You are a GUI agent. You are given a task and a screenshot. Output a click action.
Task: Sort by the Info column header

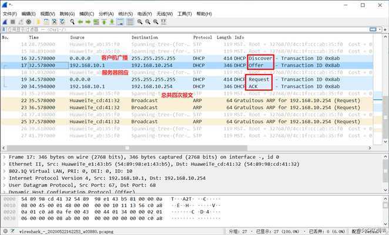[x=239, y=38]
